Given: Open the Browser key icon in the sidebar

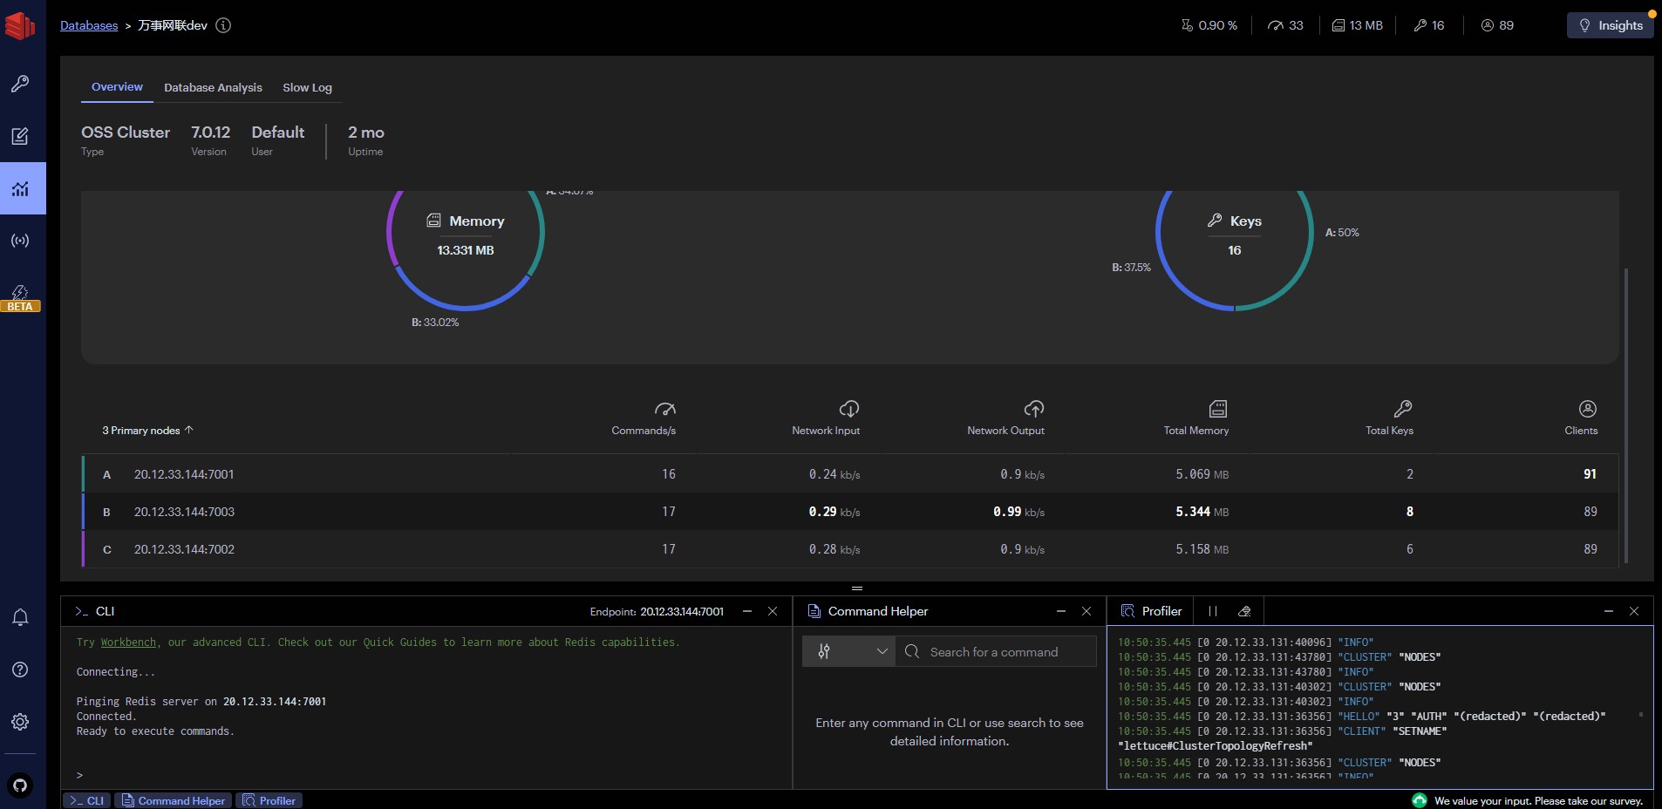Looking at the screenshot, I should click(x=20, y=84).
